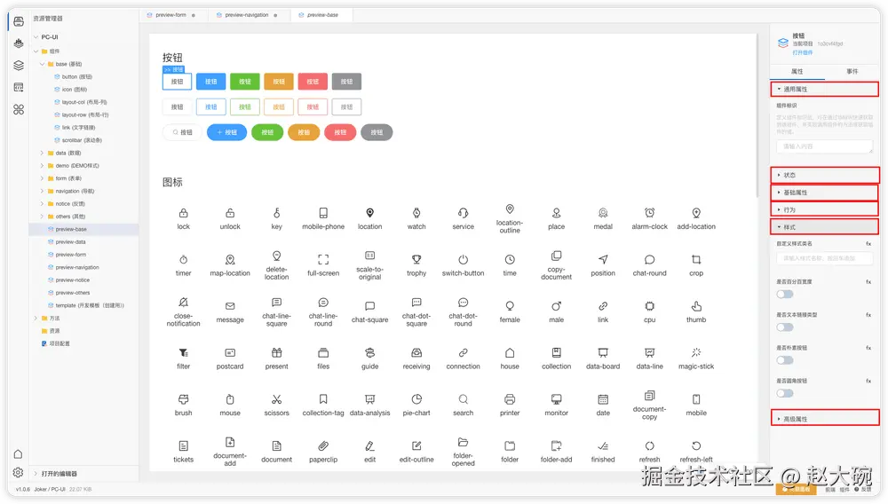The width and height of the screenshot is (888, 504).
Task: Open button (按钮) component in tree
Action: [76, 77]
